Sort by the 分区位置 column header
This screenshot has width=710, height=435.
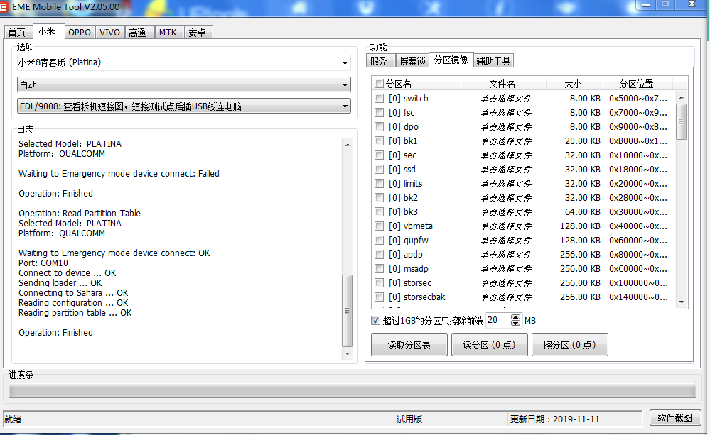pos(637,84)
